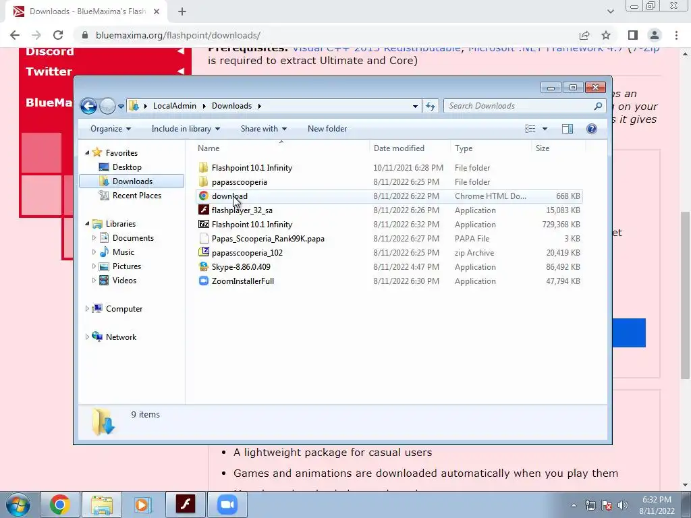
Task: Select Downloads in Favorites
Action: (132, 181)
